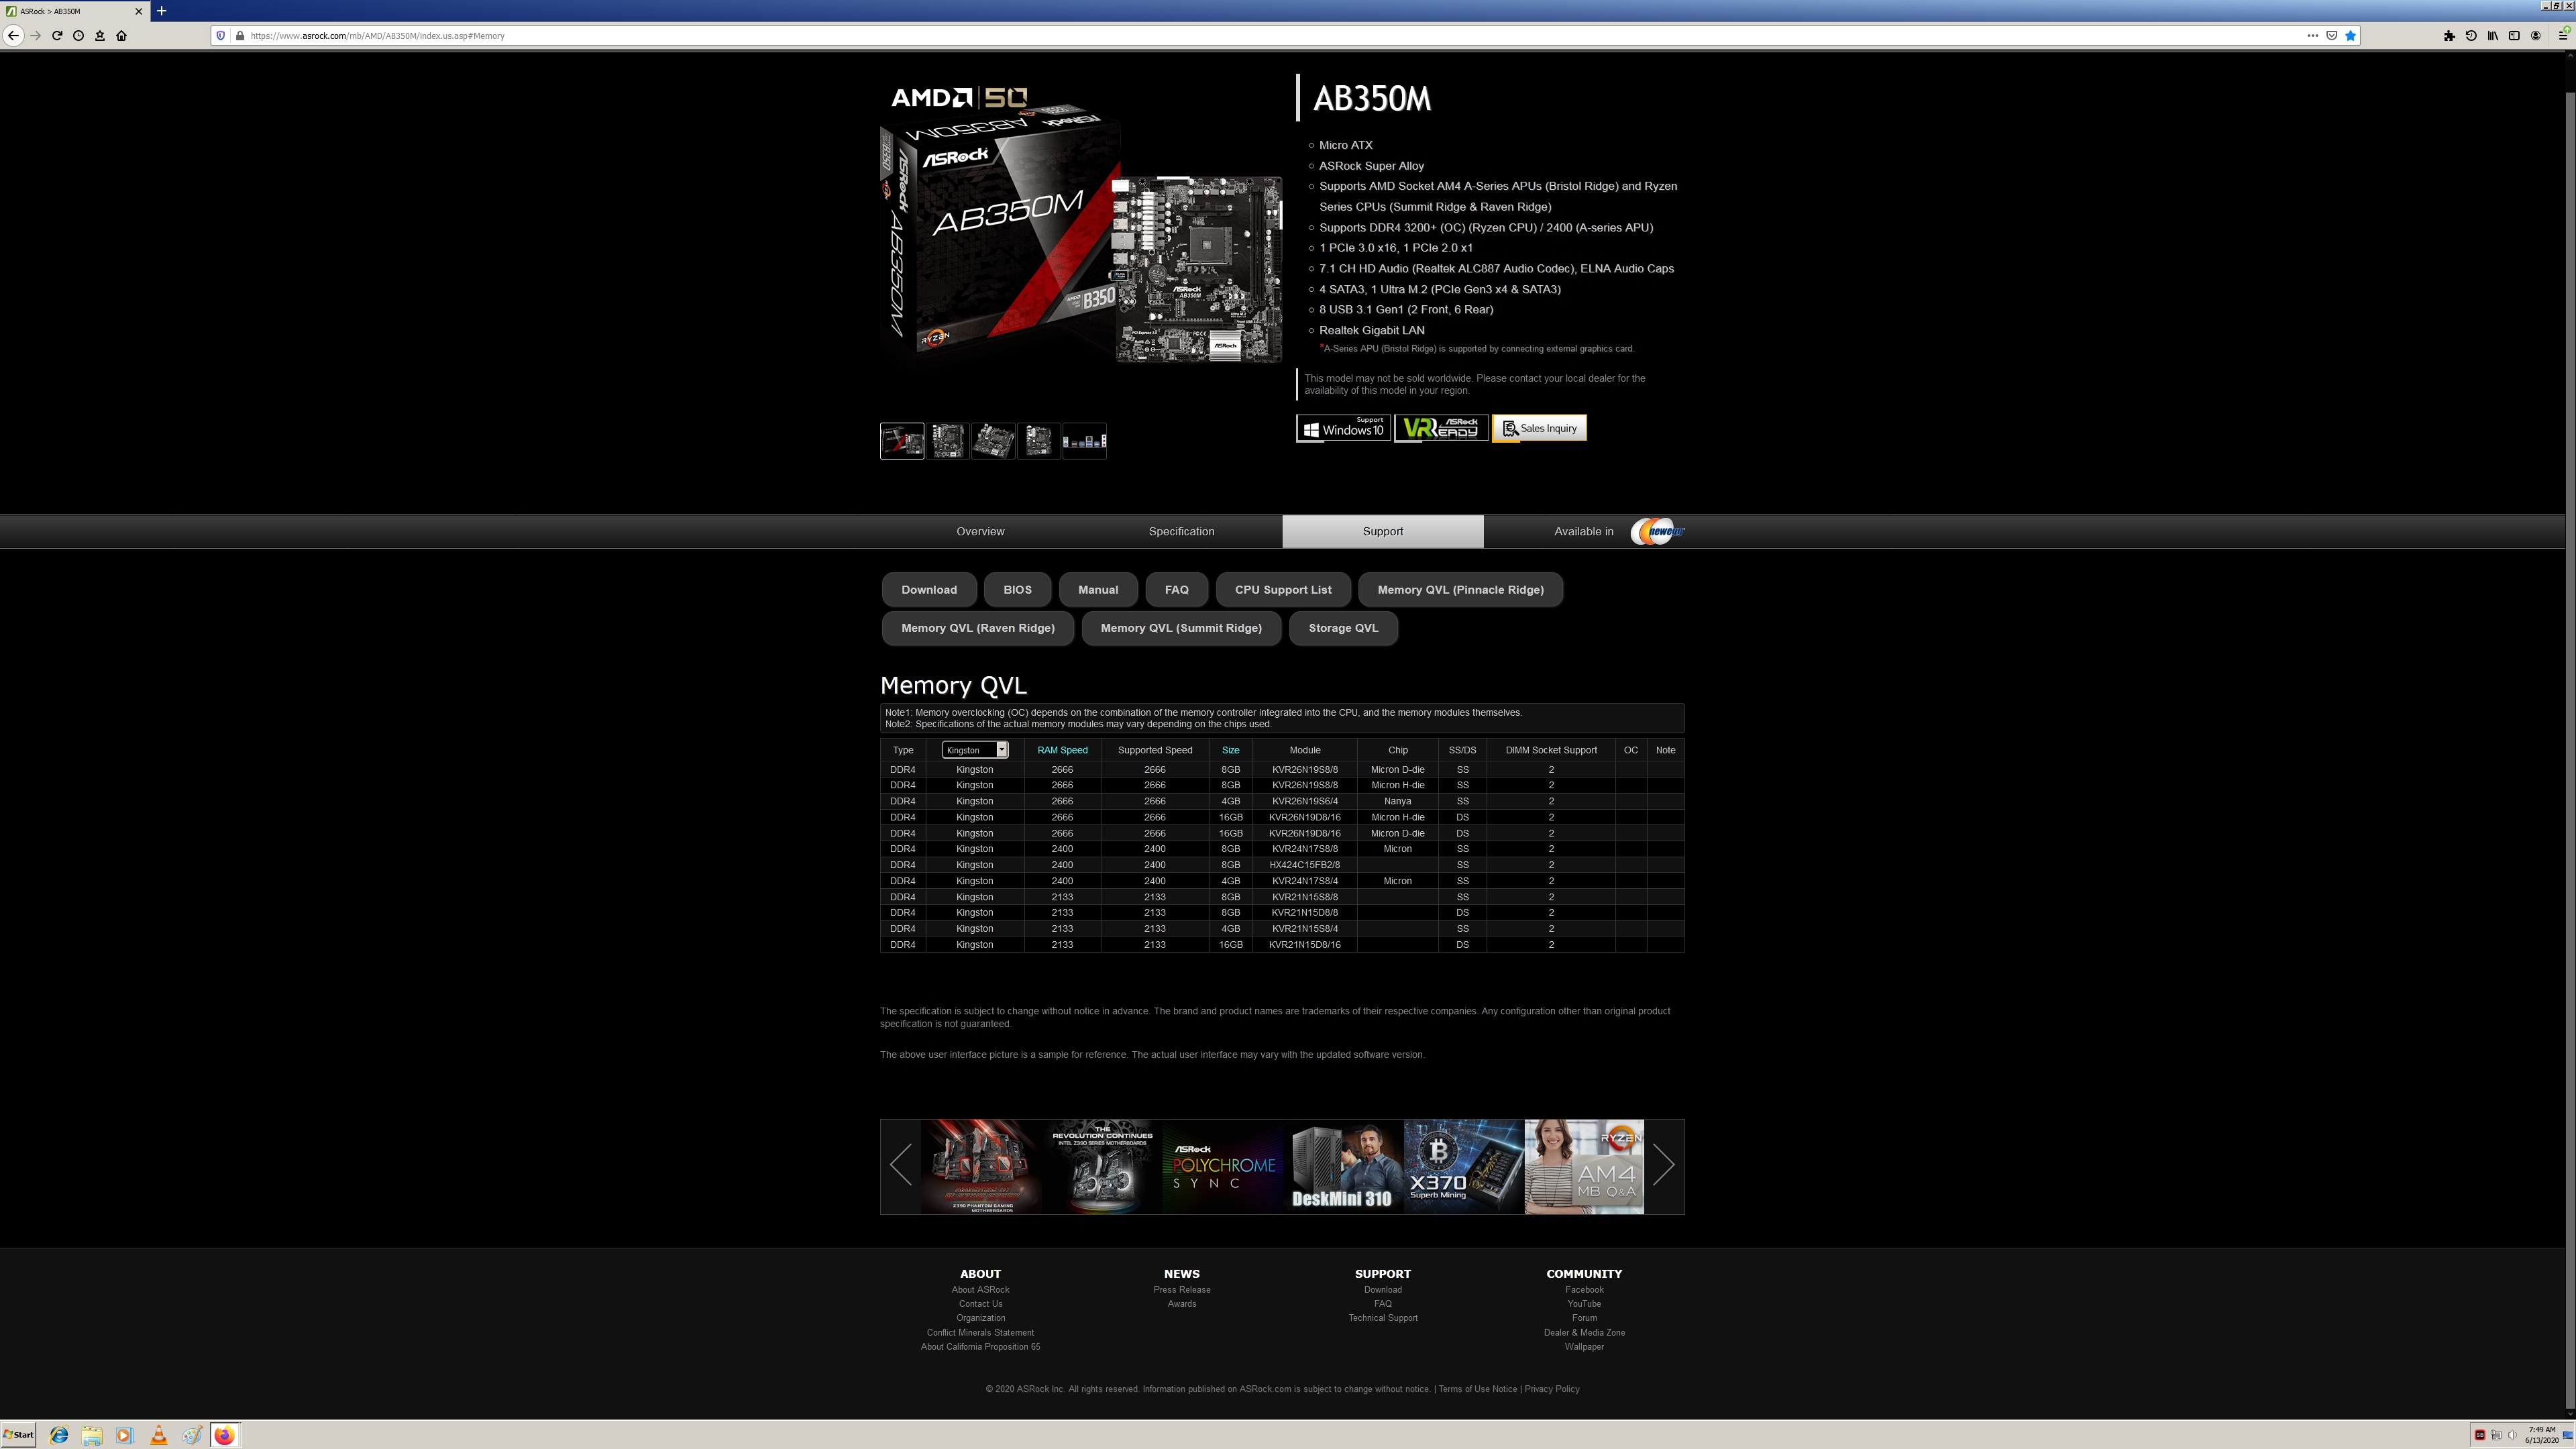Image resolution: width=2576 pixels, height=1449 pixels.
Task: Select the Memory QVL Raven Ridge tab
Action: point(977,628)
